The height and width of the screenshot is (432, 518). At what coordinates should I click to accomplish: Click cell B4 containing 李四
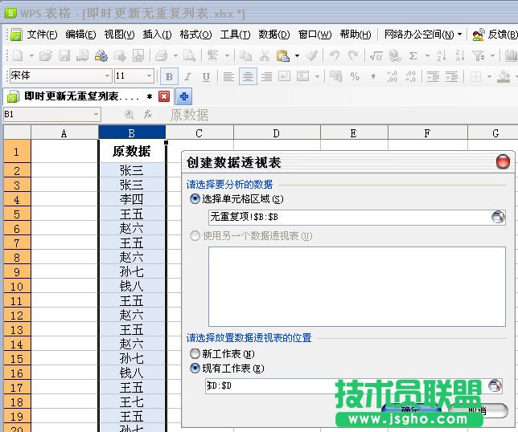point(132,199)
